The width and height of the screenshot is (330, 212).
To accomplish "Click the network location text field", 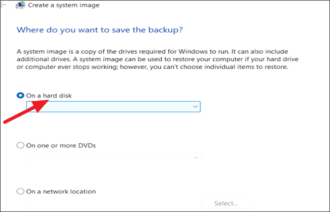I will coord(113,203).
